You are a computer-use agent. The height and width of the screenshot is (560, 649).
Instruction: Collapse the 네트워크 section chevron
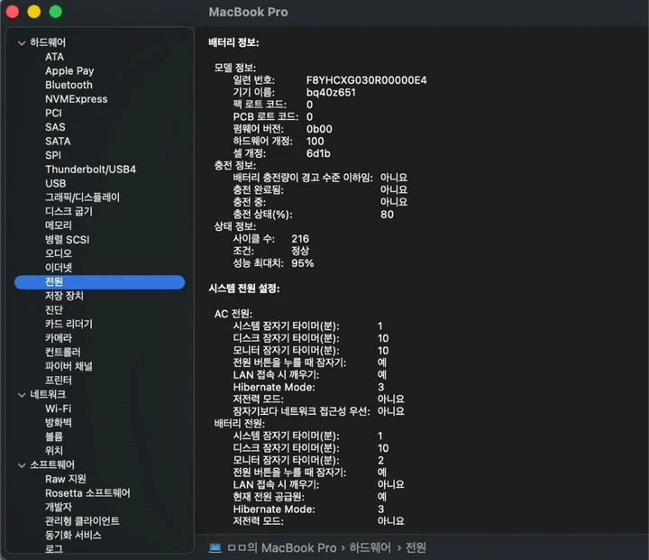tap(22, 395)
